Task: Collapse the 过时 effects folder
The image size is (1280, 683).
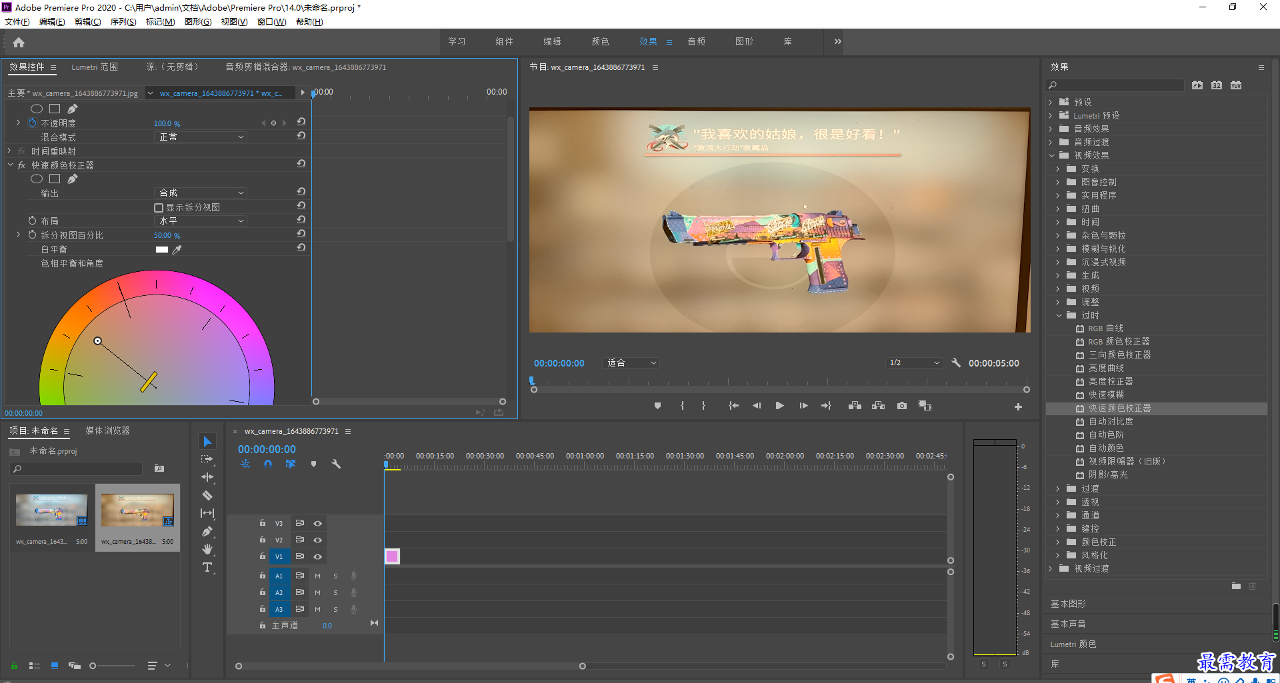Action: click(x=1059, y=315)
